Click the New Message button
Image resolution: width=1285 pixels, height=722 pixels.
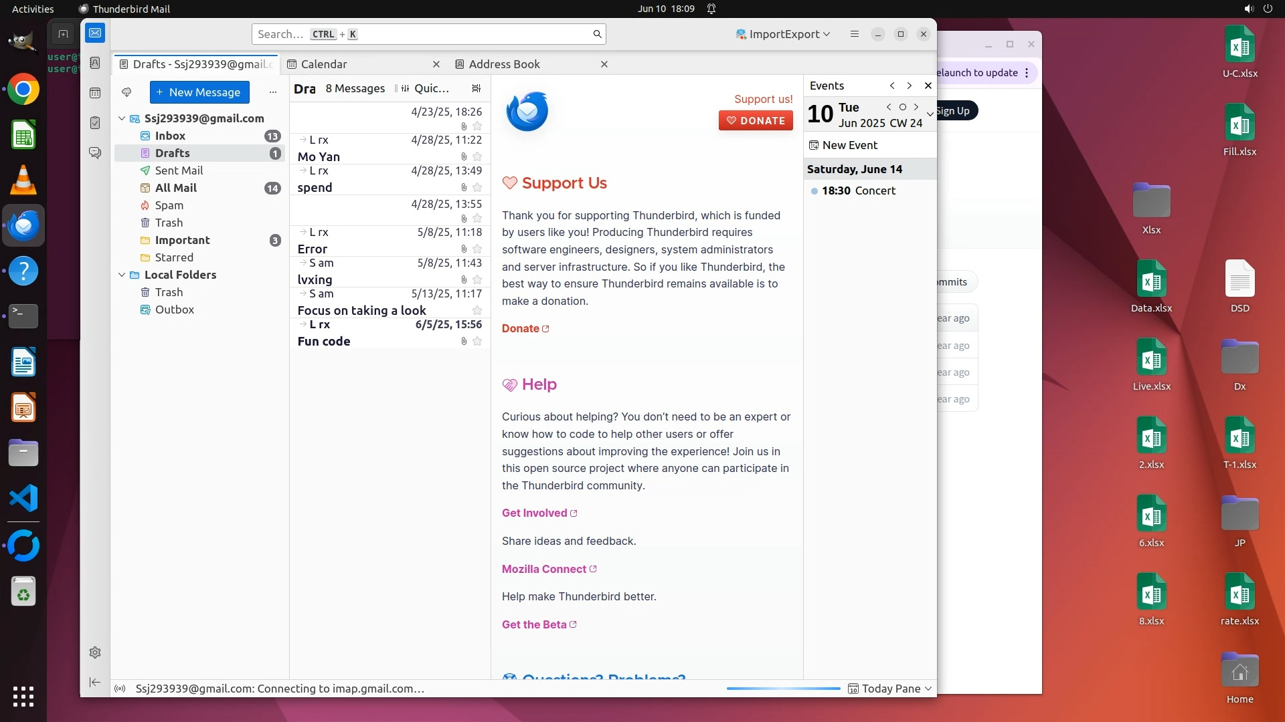[199, 92]
